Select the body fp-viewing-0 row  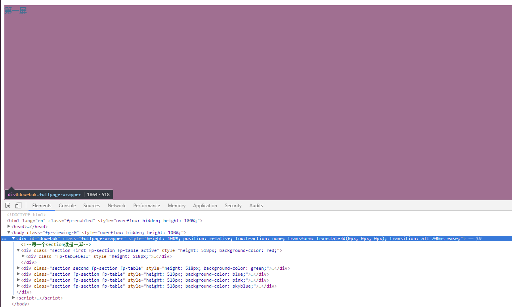tap(99, 233)
